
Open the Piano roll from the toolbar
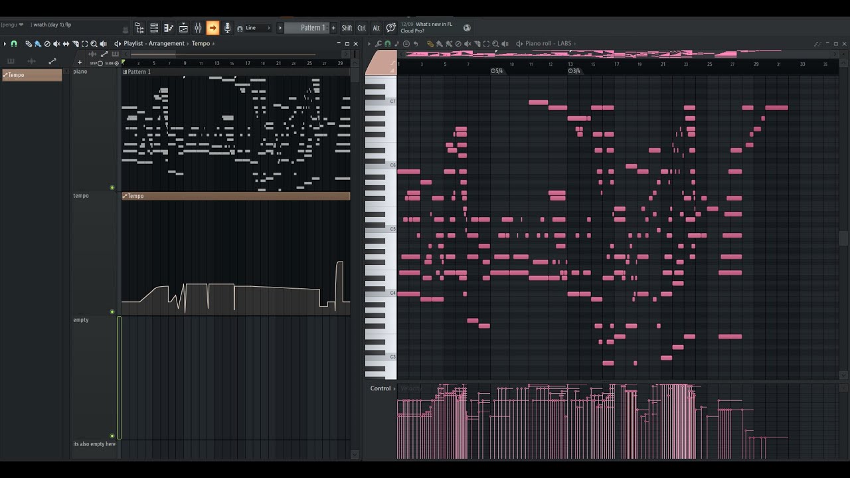[169, 28]
